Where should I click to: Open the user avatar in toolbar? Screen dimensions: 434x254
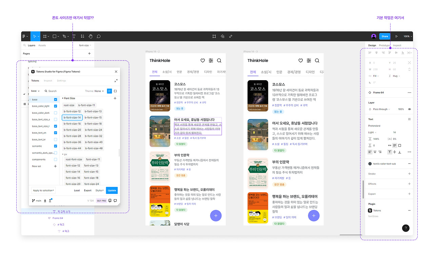click(x=374, y=36)
